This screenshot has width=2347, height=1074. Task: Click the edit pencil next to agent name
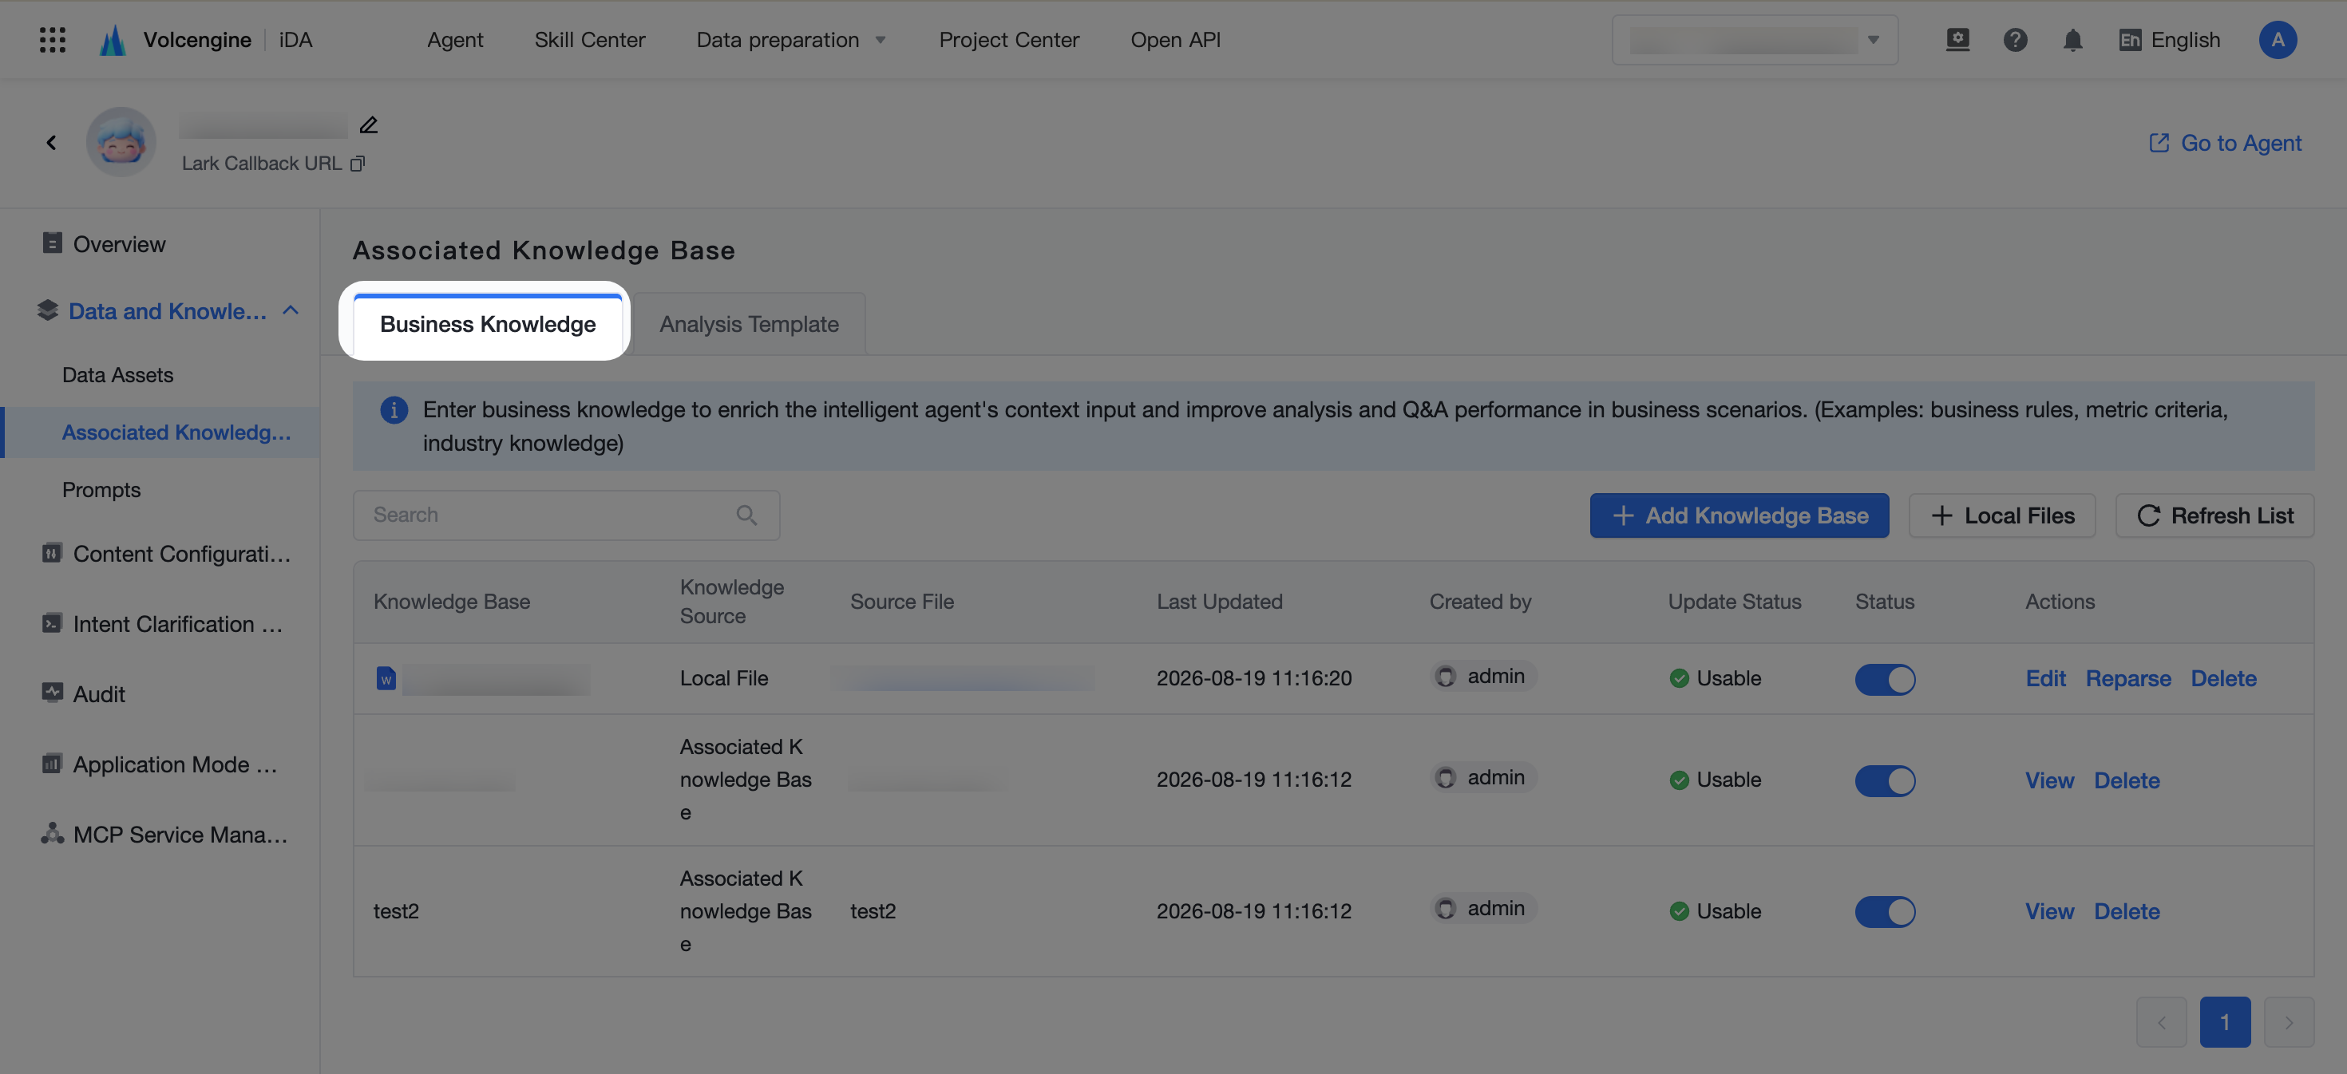pyautogui.click(x=368, y=124)
